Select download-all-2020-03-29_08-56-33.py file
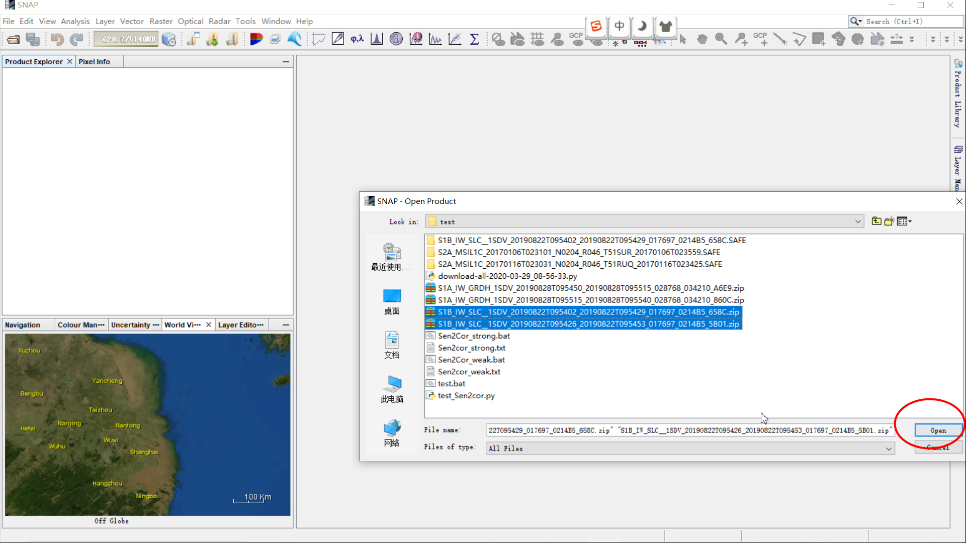Image resolution: width=966 pixels, height=543 pixels. coord(501,276)
